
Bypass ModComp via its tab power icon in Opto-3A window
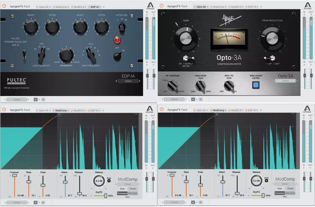coord(211,7)
